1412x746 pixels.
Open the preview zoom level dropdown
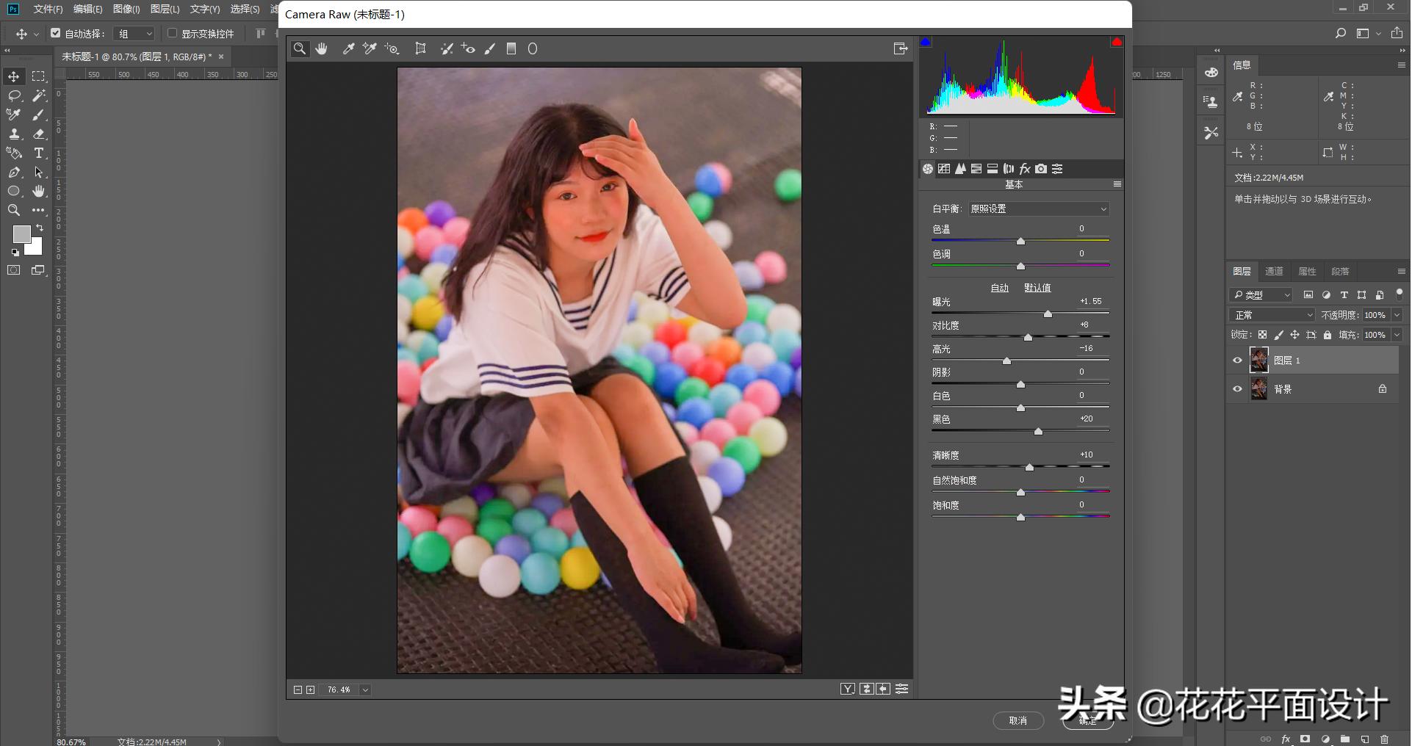tap(365, 689)
